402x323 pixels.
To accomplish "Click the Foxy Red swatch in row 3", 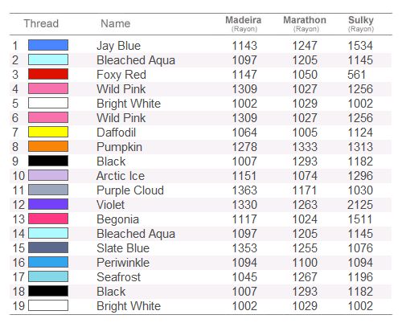I will pyautogui.click(x=48, y=74).
